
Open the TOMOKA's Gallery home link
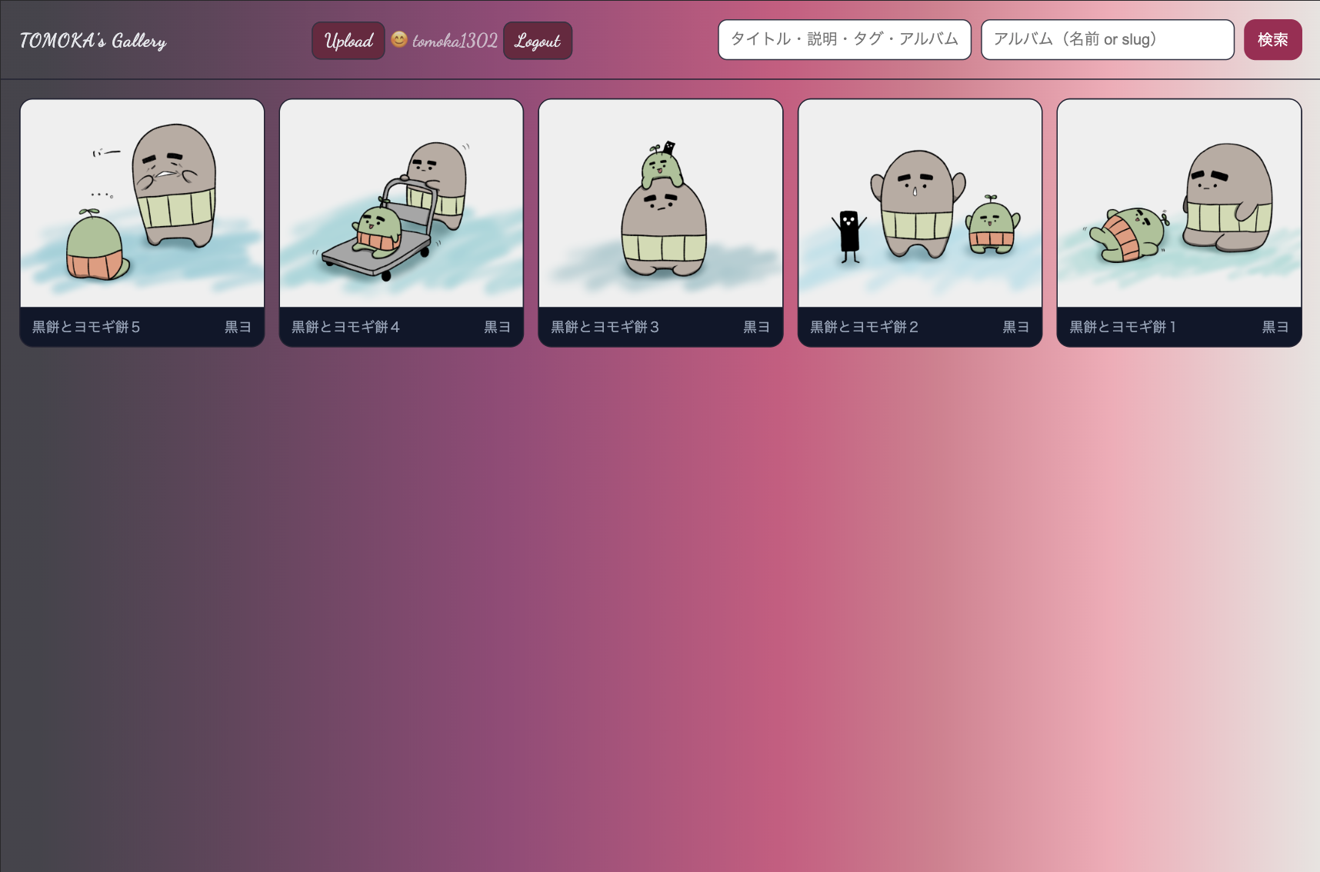pos(93,41)
